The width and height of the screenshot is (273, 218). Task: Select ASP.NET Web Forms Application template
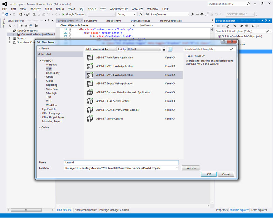134,58
